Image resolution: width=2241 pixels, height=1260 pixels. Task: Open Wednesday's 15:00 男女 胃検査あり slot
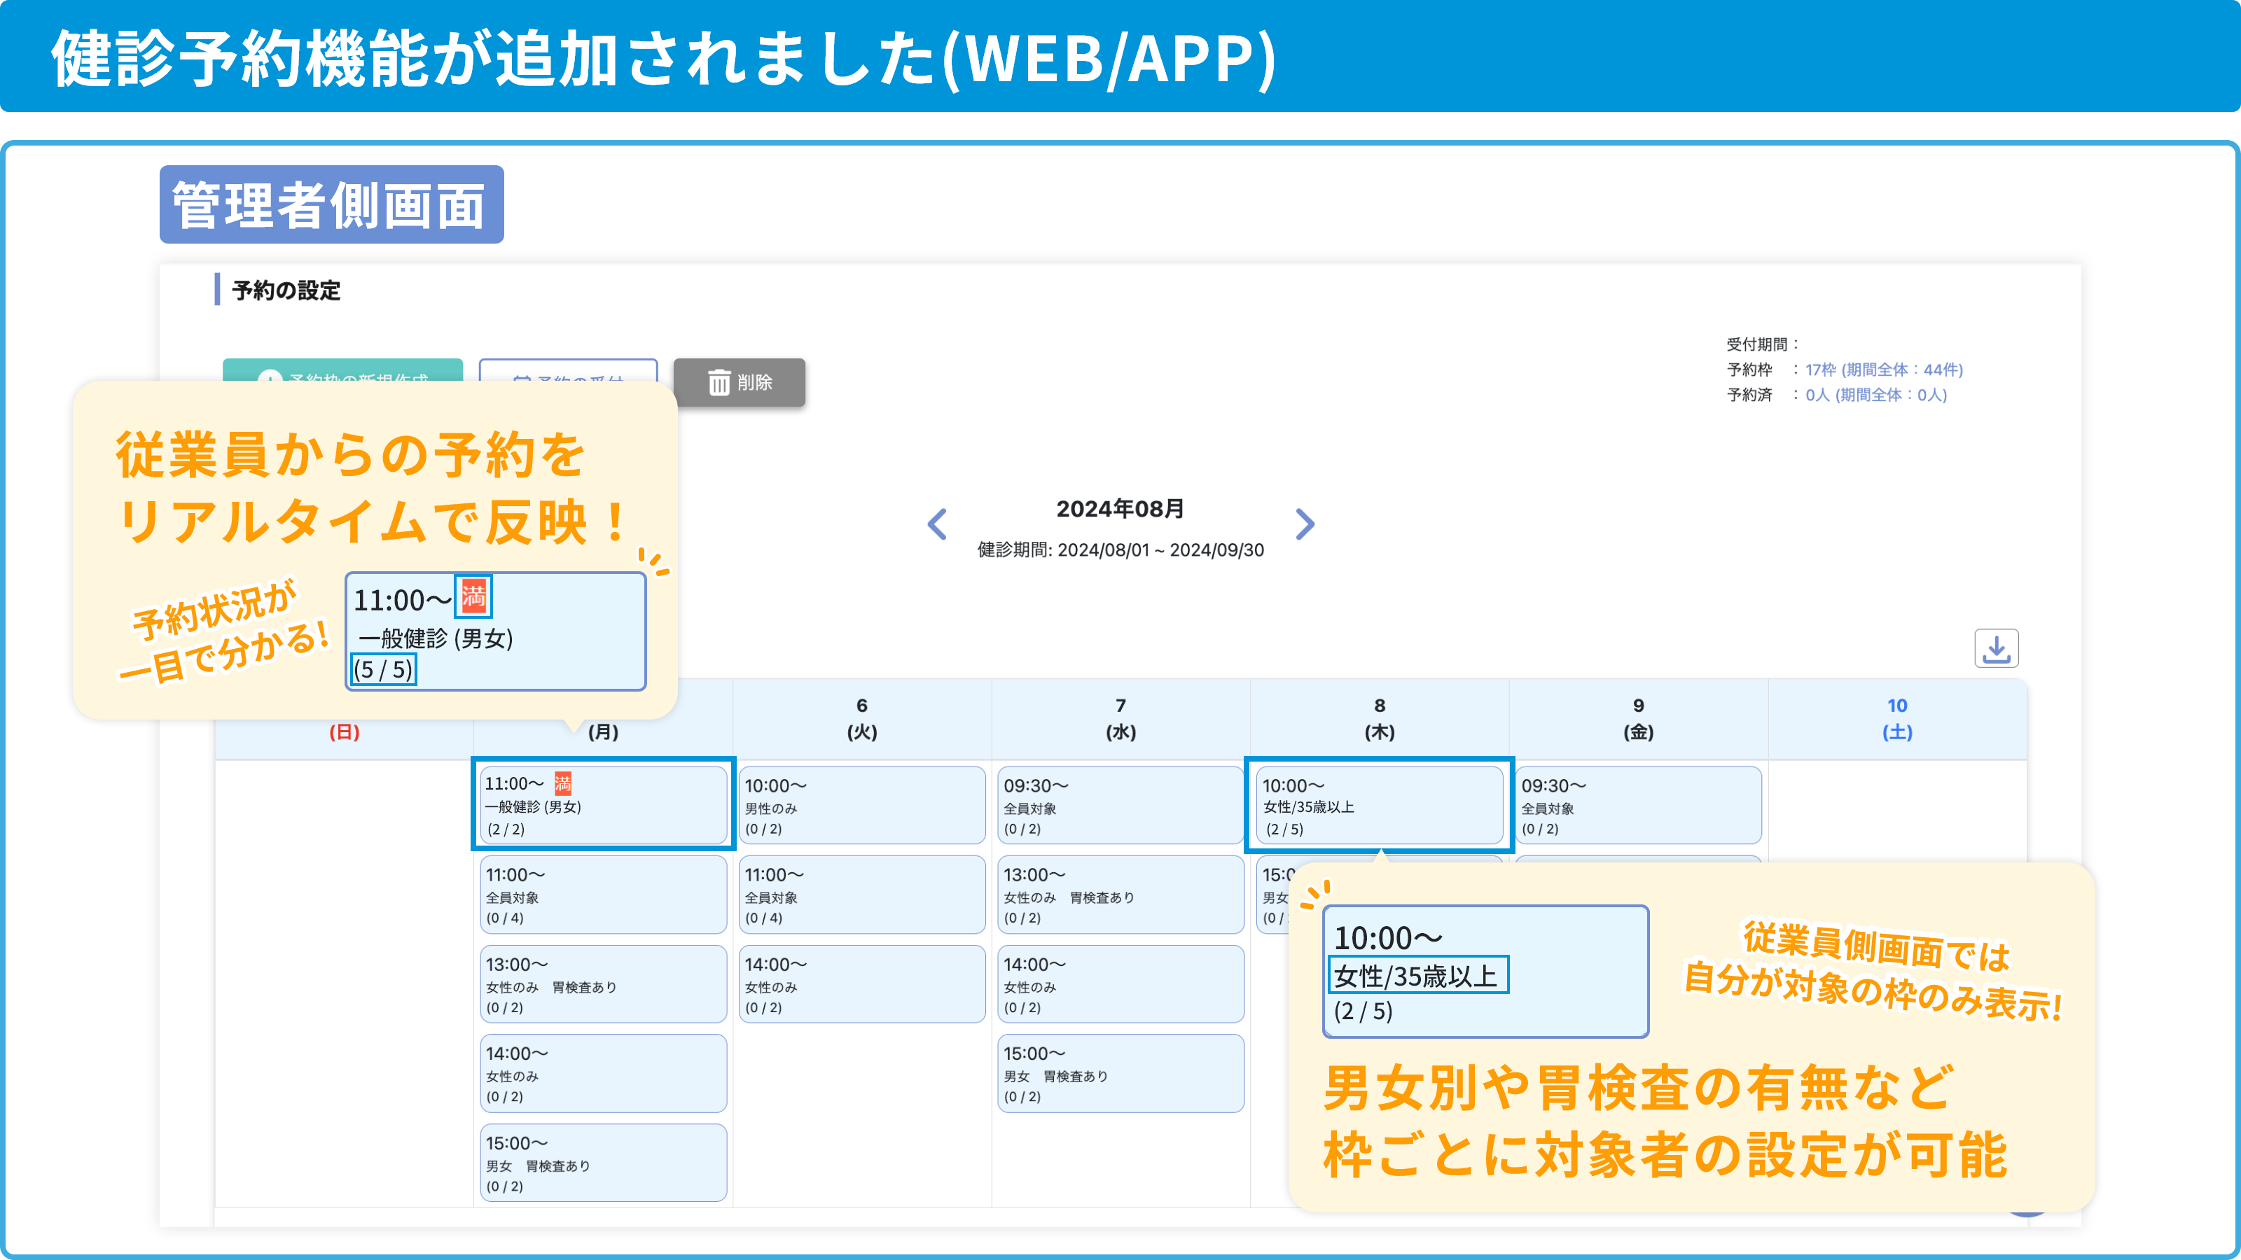(x=1120, y=1073)
